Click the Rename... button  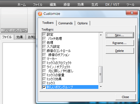[x=120, y=43]
